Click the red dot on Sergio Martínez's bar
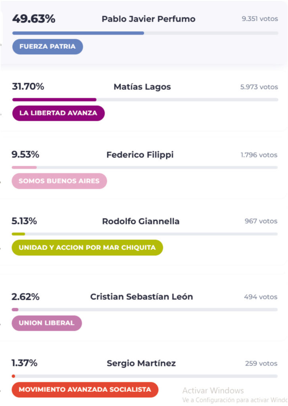The width and height of the screenshot is (288, 406). tap(13, 376)
